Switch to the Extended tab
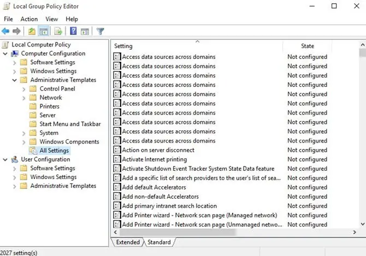 tap(128, 242)
